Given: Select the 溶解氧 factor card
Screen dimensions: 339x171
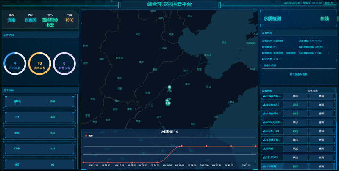Looking at the screenshot, I should [40, 101].
